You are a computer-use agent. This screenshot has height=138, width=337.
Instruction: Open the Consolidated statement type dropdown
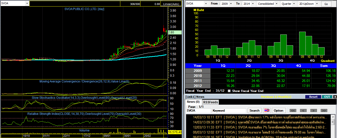[276, 4]
